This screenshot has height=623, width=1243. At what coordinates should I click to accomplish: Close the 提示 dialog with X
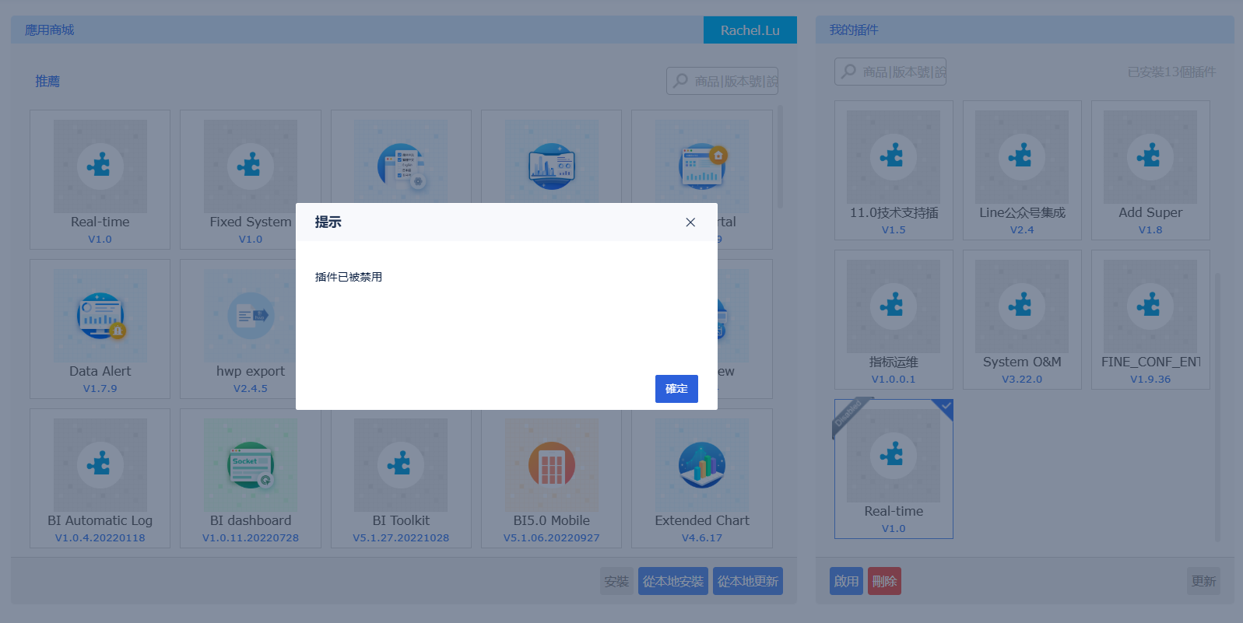(690, 222)
